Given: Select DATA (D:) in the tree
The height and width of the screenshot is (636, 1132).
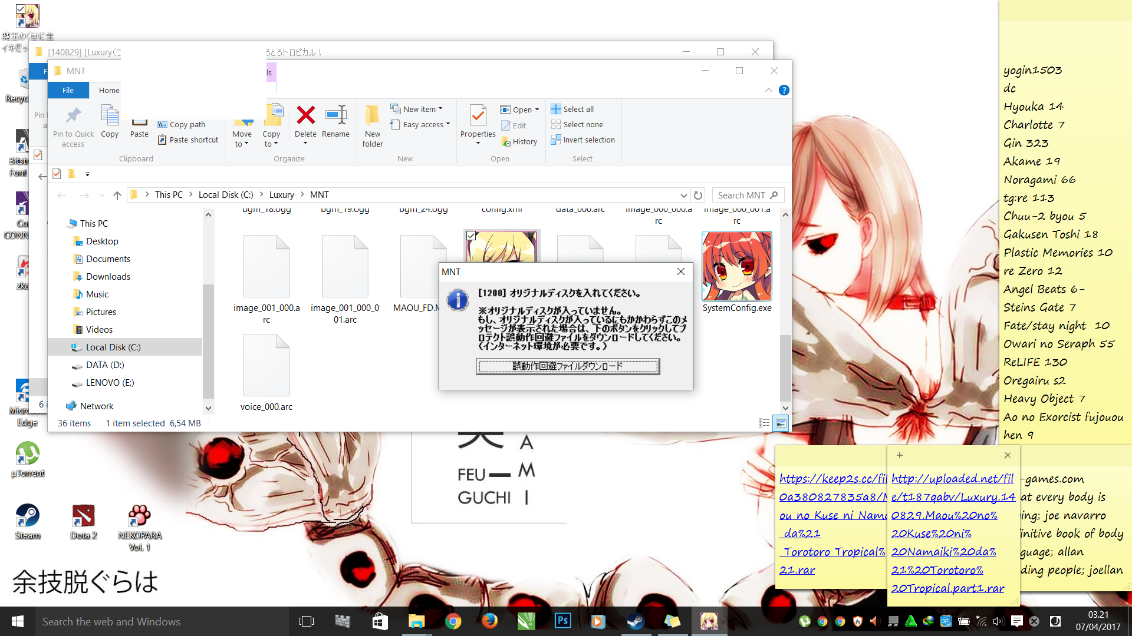Looking at the screenshot, I should click(105, 365).
